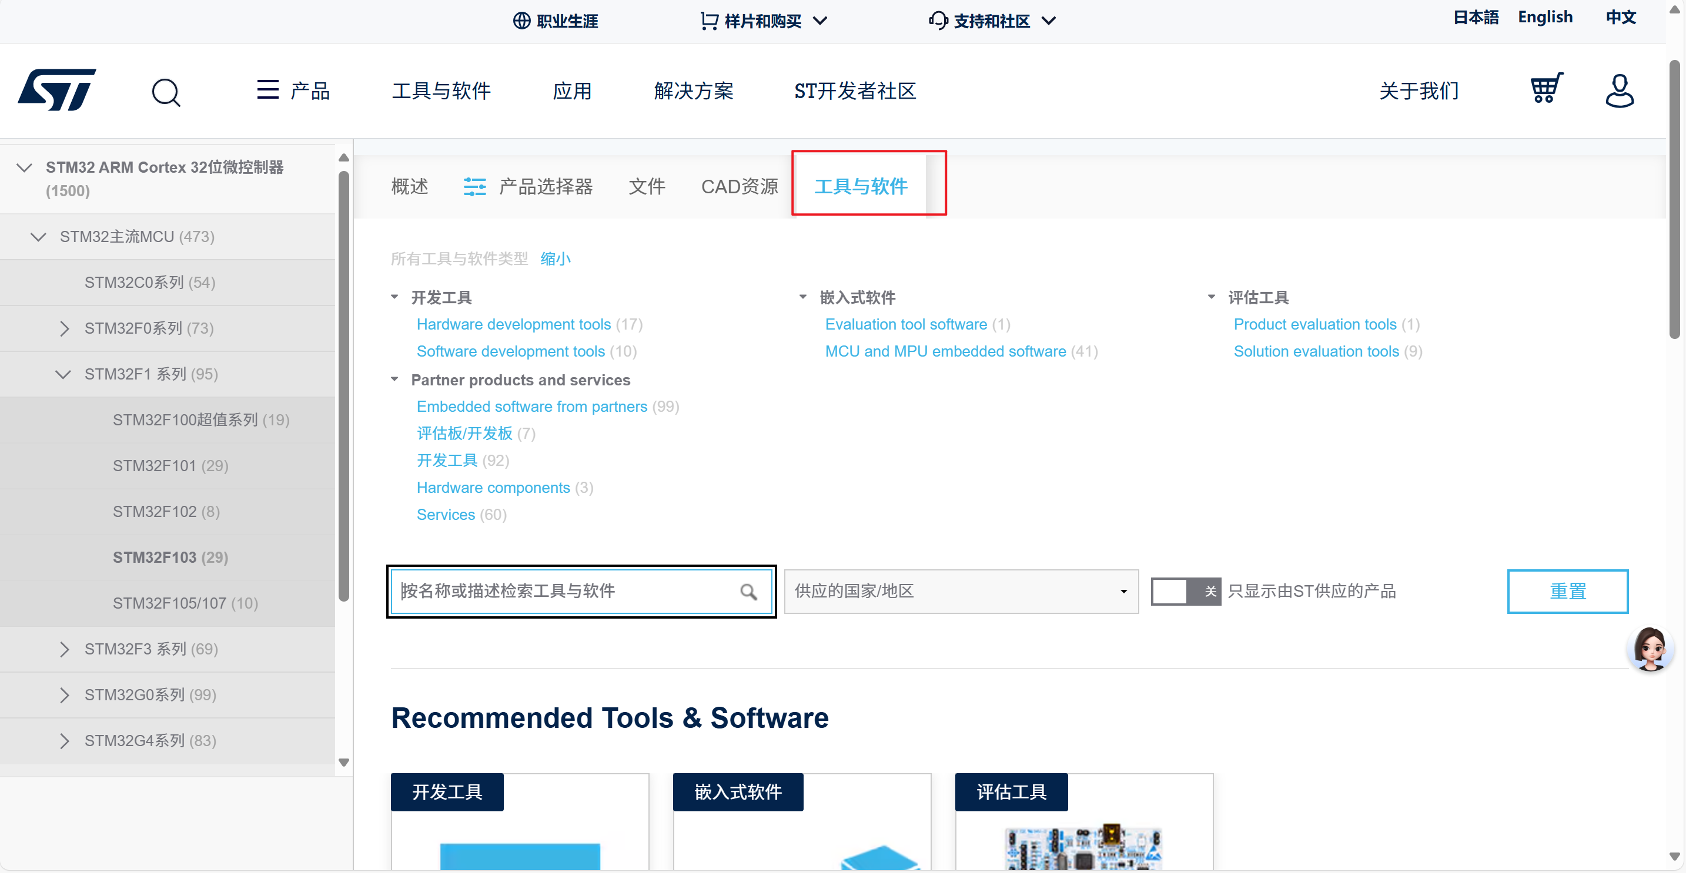
Task: Open the 产品 hamburger menu
Action: (293, 90)
